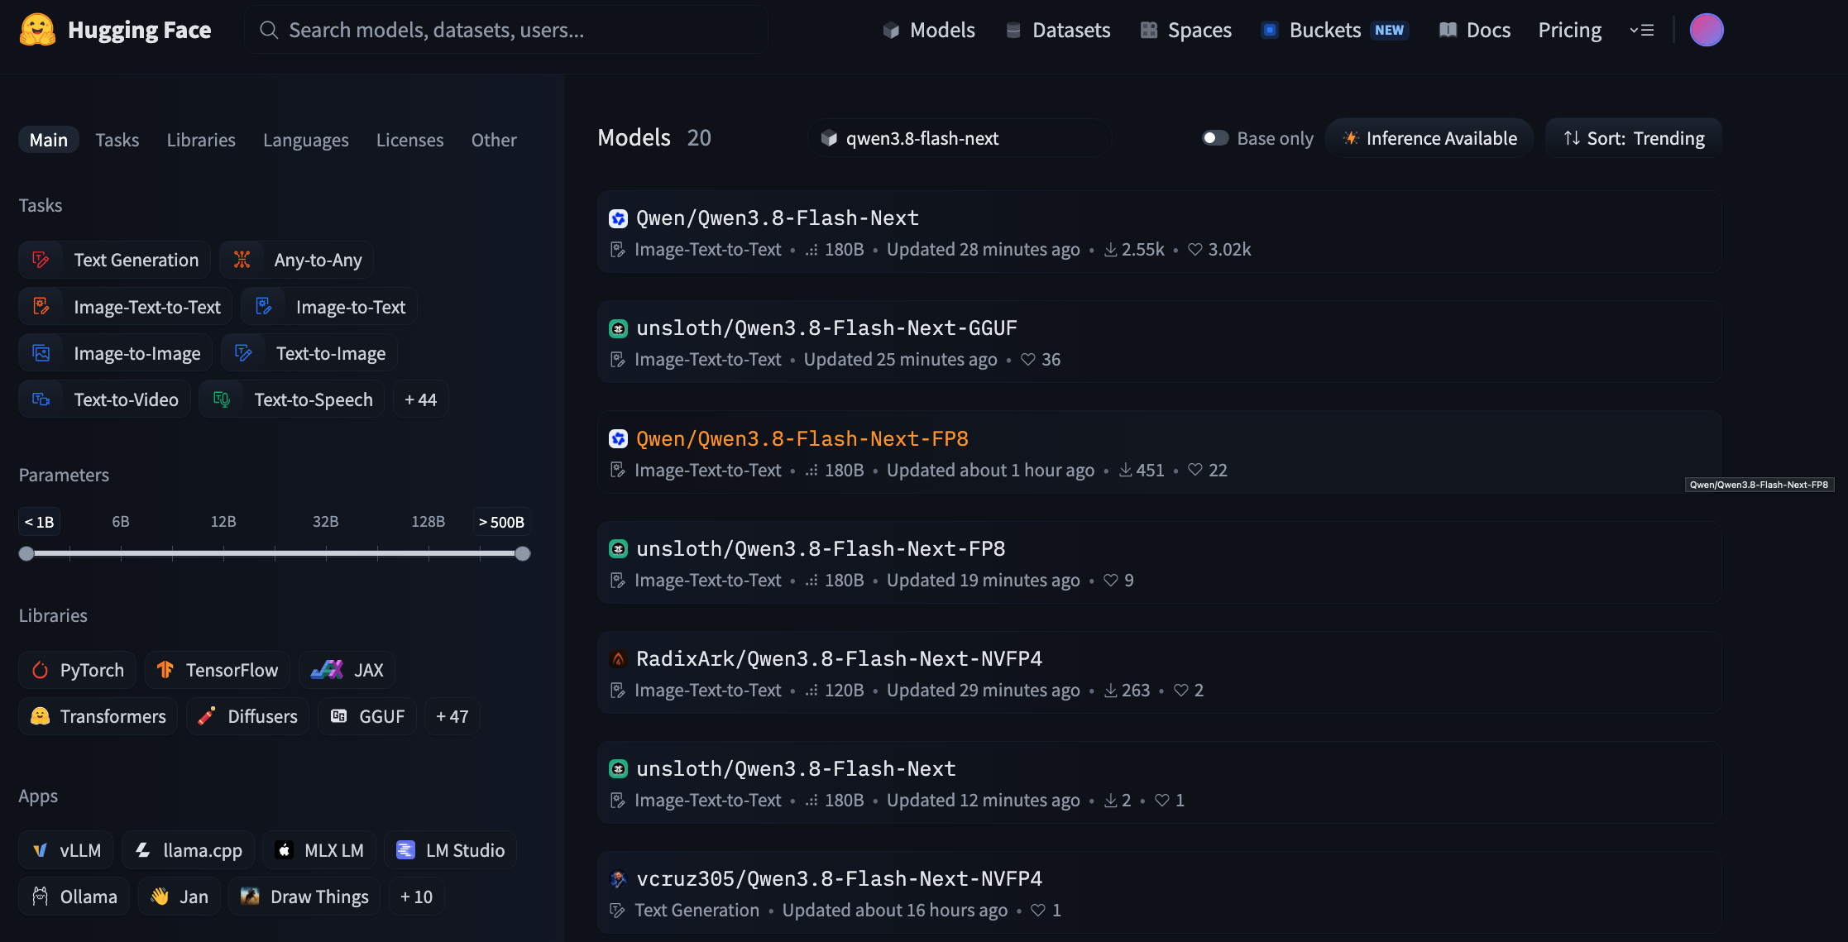The width and height of the screenshot is (1848, 942).
Task: Expand the + 10 more apps list
Action: click(416, 897)
